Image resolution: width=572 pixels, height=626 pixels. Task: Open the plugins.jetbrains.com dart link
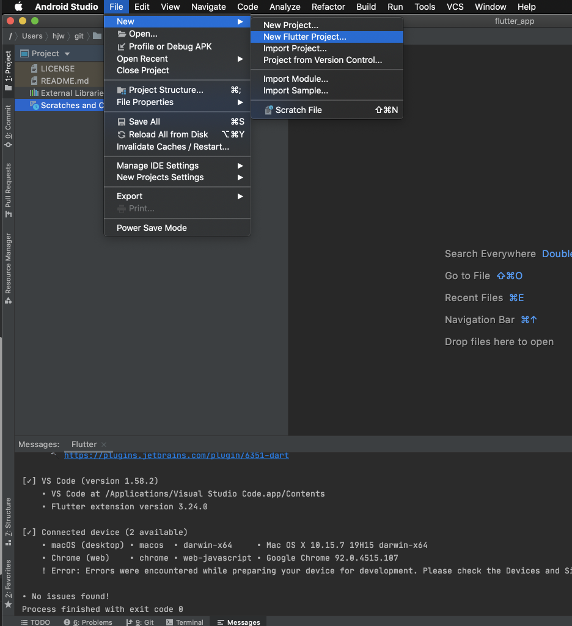177,456
